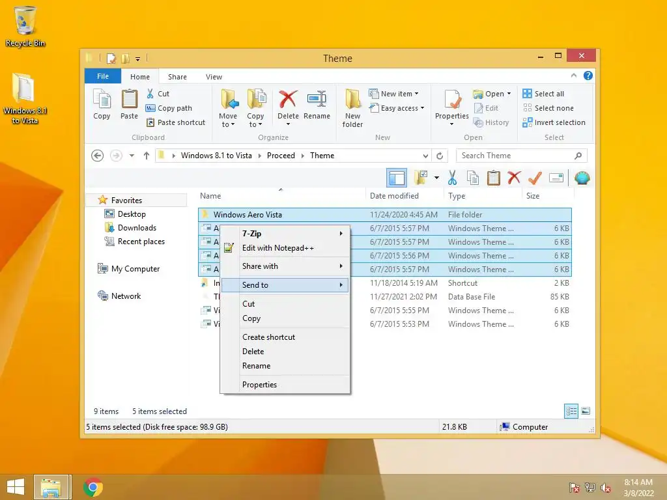667x500 pixels.
Task: Click Select all in ribbon
Action: tap(543, 94)
